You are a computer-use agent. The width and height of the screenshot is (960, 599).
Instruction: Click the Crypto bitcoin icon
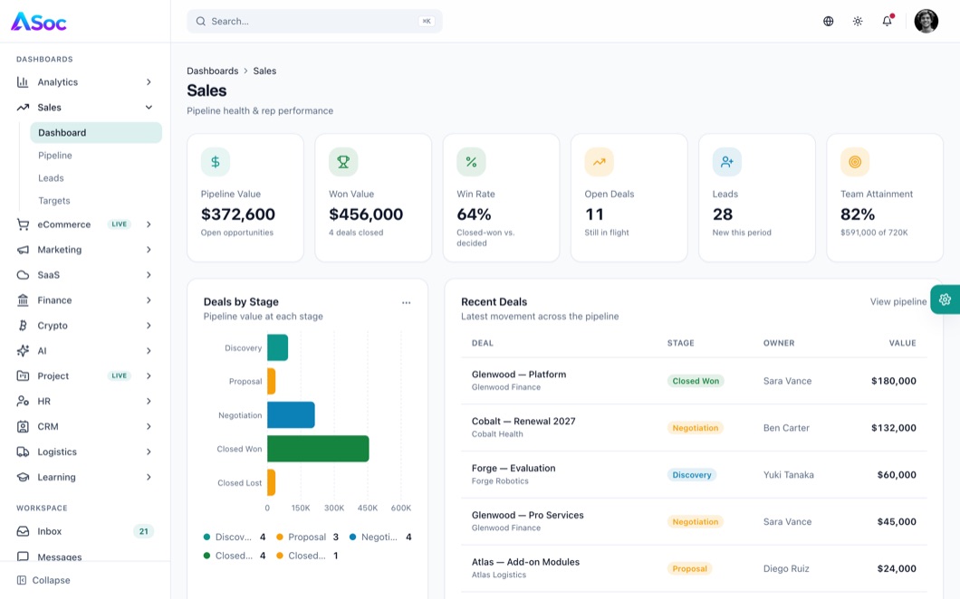pyautogui.click(x=23, y=326)
